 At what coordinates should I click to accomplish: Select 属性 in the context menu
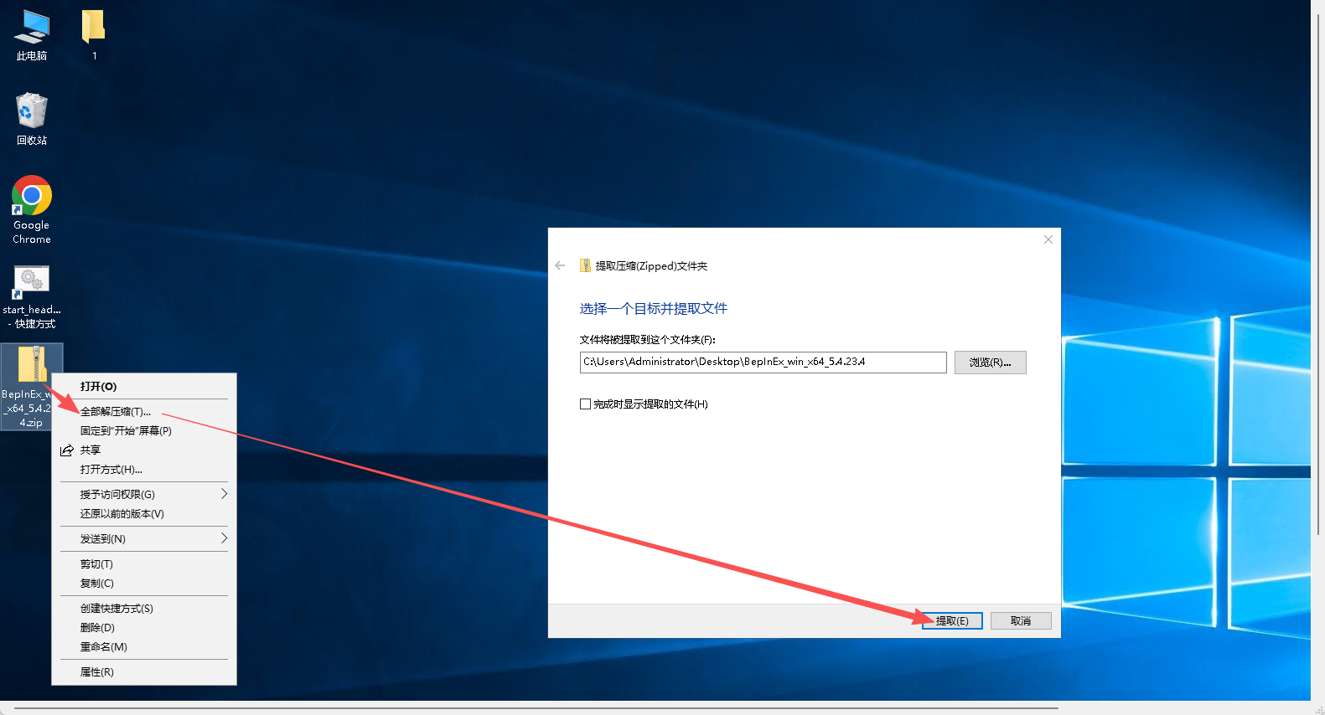97,671
